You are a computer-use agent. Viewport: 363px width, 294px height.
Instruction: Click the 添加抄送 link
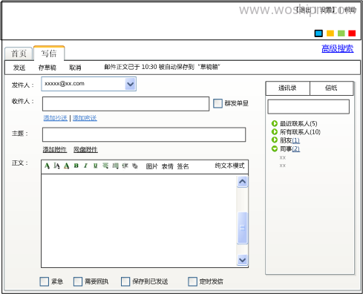coord(56,118)
